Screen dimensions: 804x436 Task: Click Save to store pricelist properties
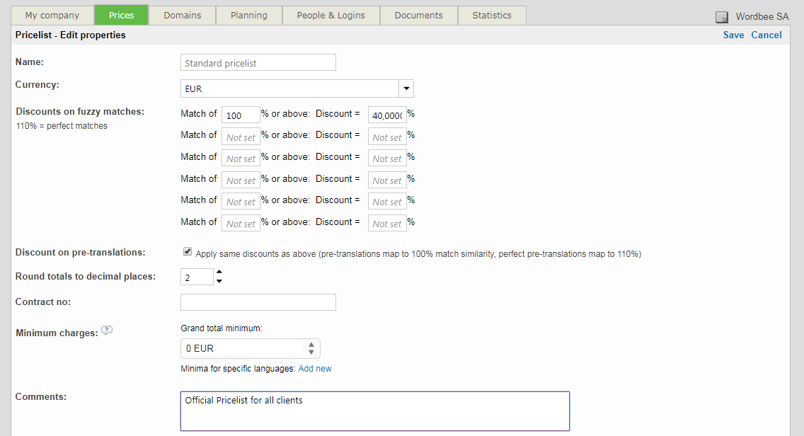[x=733, y=35]
